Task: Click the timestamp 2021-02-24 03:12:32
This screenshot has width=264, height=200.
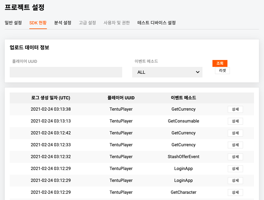Action: (51, 157)
